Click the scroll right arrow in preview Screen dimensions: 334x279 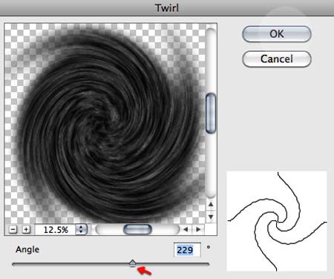coord(198,229)
